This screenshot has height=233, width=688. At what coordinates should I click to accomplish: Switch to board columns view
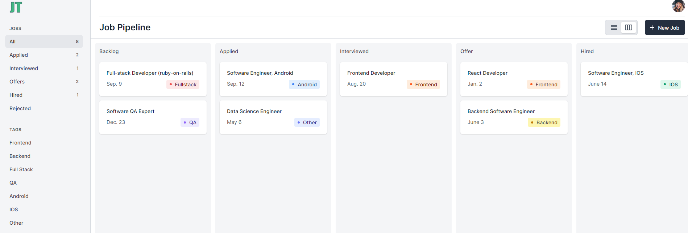tap(629, 27)
